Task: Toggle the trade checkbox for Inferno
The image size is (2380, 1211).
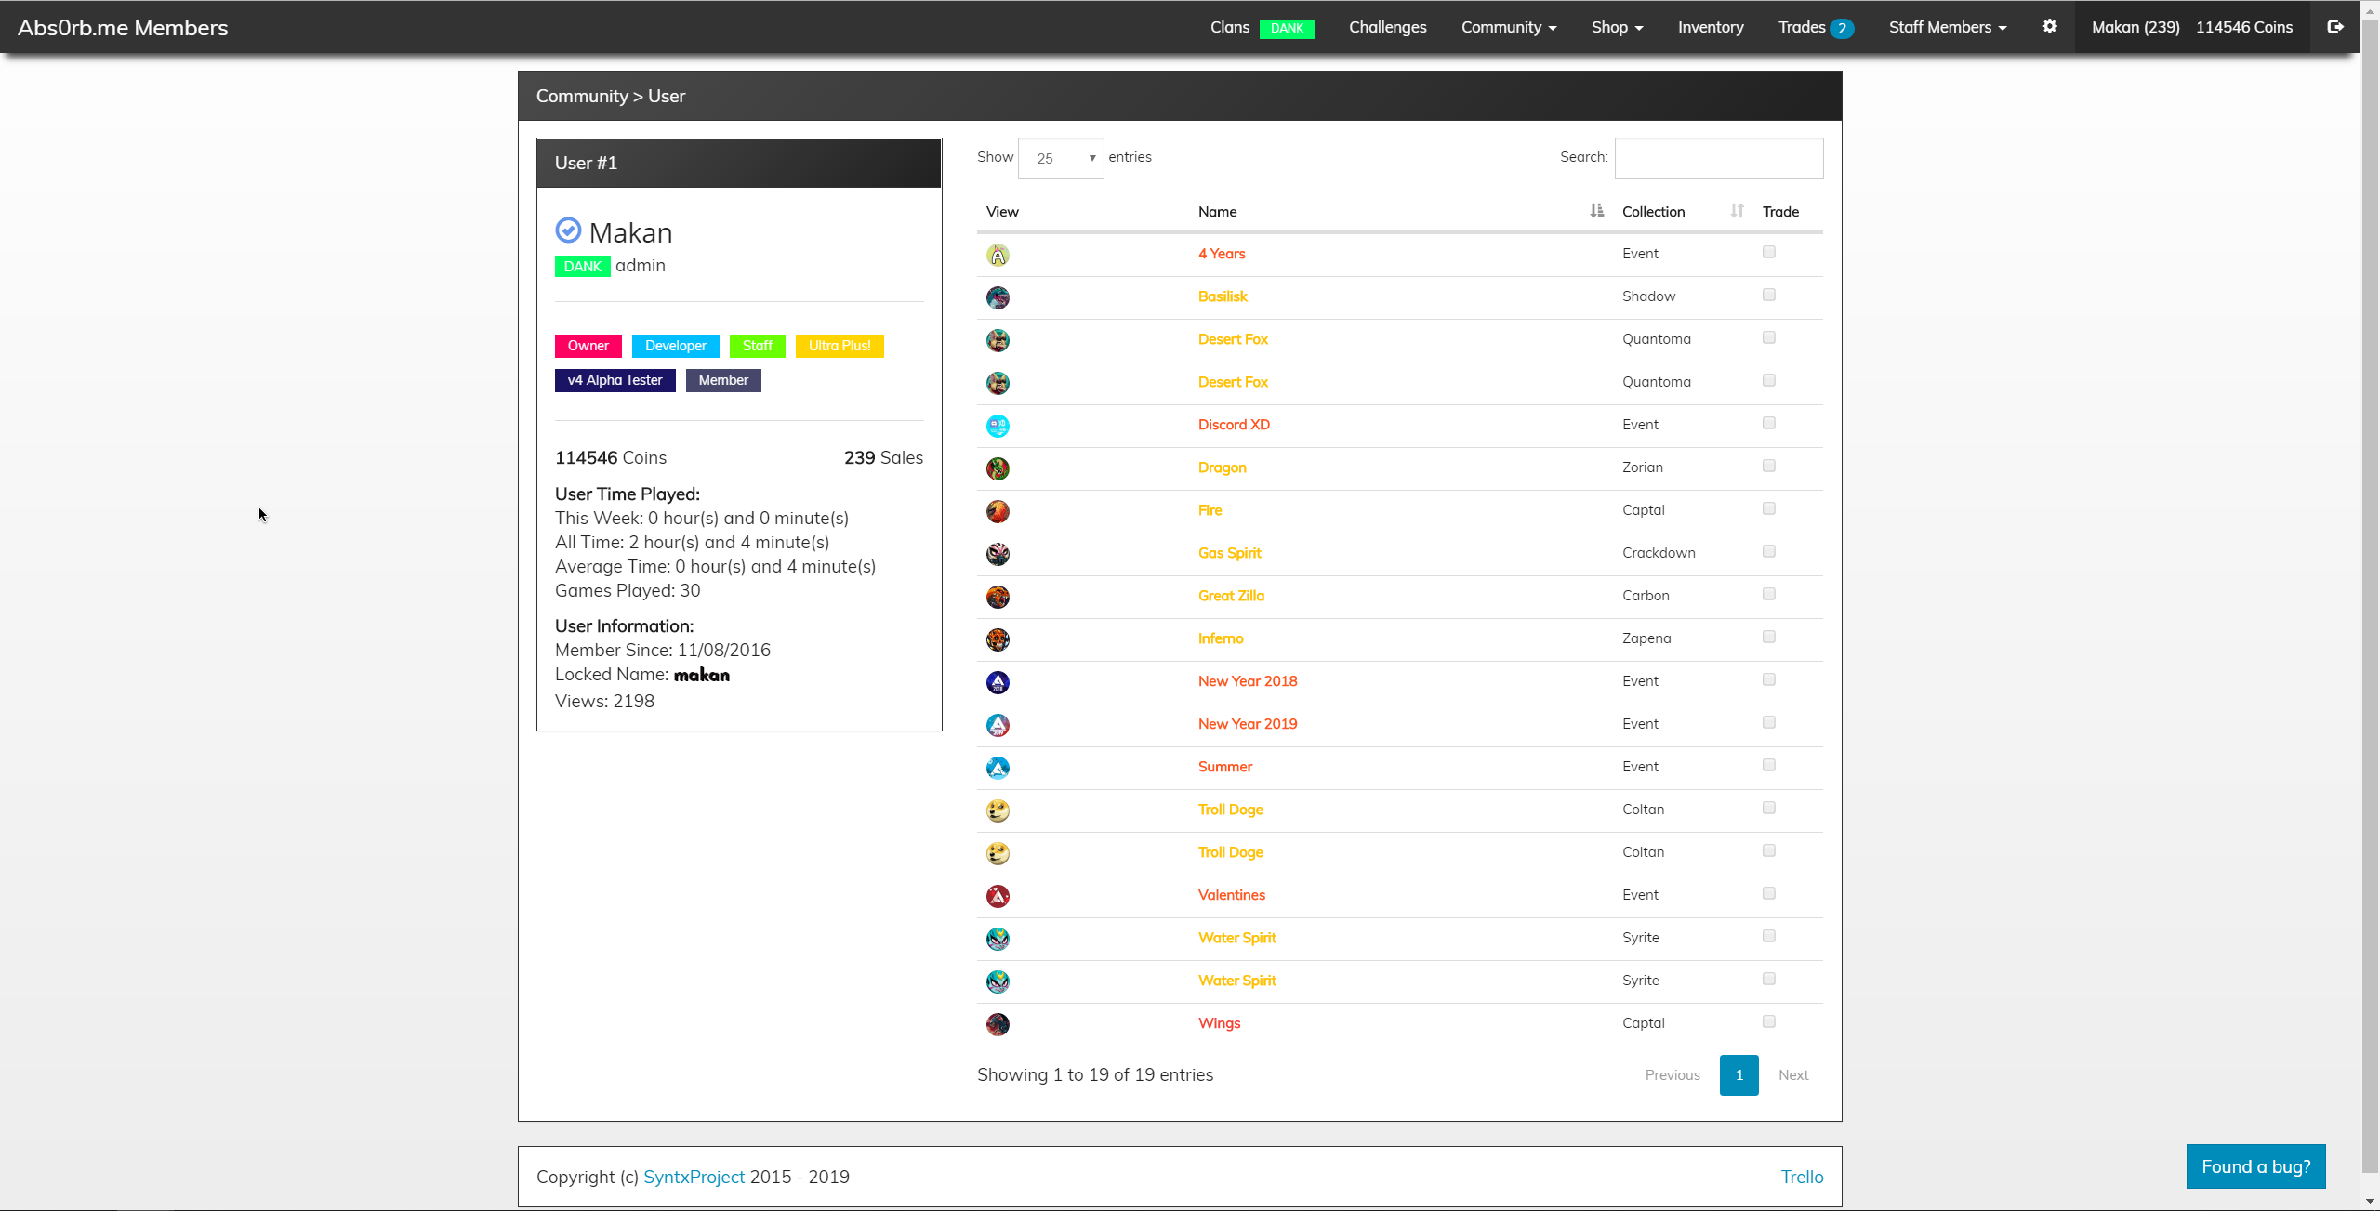Action: point(1769,637)
